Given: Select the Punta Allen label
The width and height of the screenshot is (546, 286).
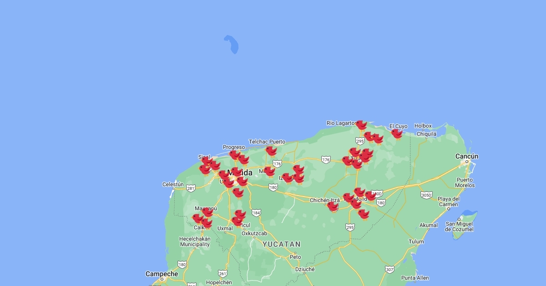Looking at the screenshot, I should 415,278.
